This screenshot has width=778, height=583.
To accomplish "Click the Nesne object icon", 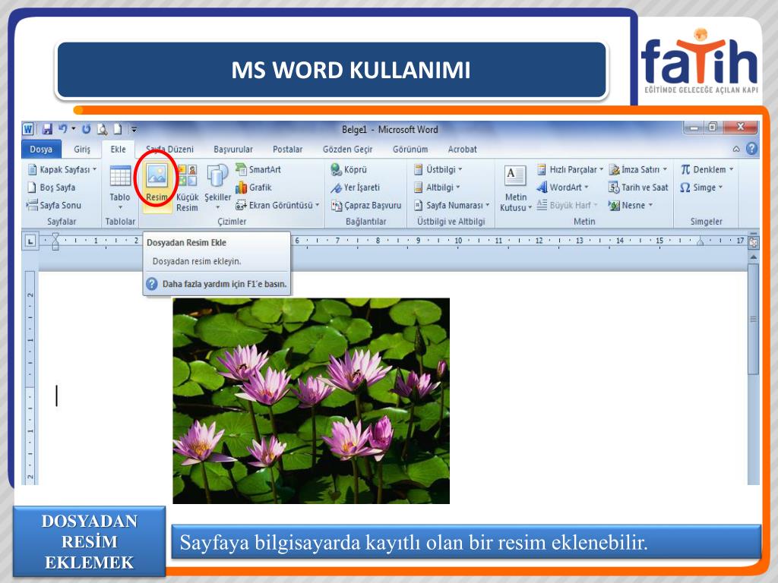I will tap(614, 205).
